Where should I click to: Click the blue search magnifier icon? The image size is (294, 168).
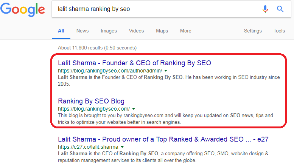(280, 9)
